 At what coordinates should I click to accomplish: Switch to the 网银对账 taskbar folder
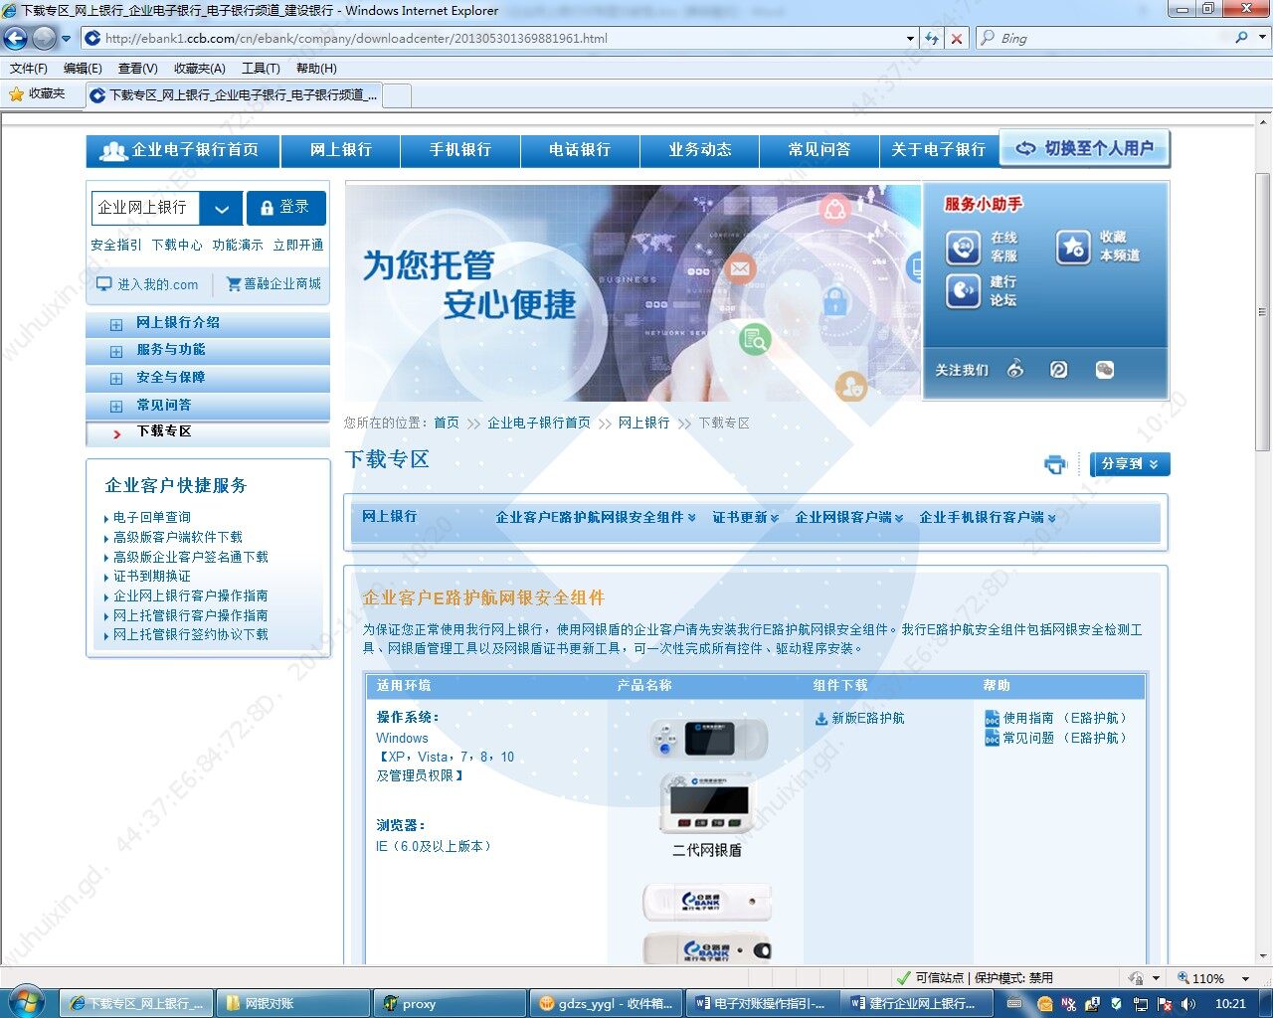point(294,1003)
